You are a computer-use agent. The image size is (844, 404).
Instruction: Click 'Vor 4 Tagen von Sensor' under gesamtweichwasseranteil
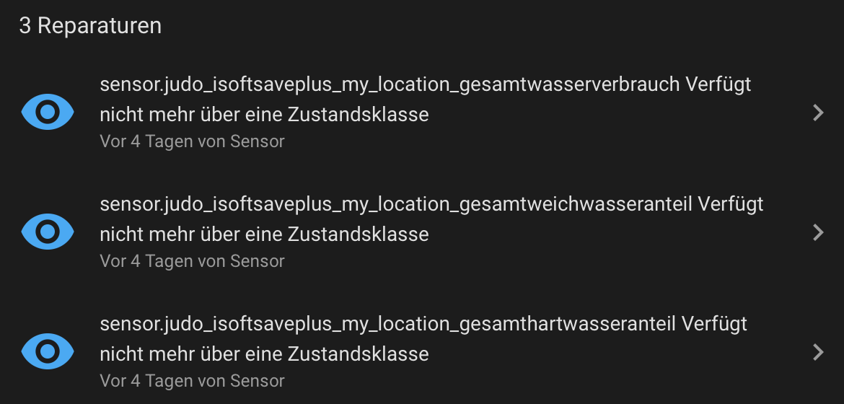pos(192,261)
